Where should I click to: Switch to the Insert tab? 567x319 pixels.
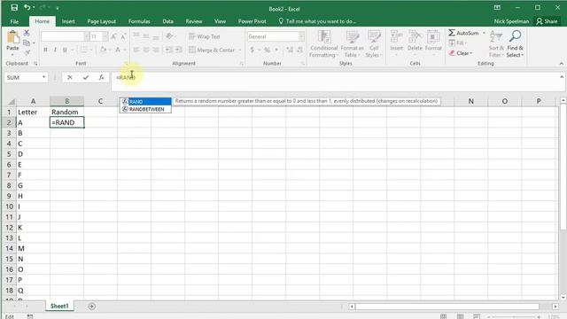pyautogui.click(x=68, y=21)
